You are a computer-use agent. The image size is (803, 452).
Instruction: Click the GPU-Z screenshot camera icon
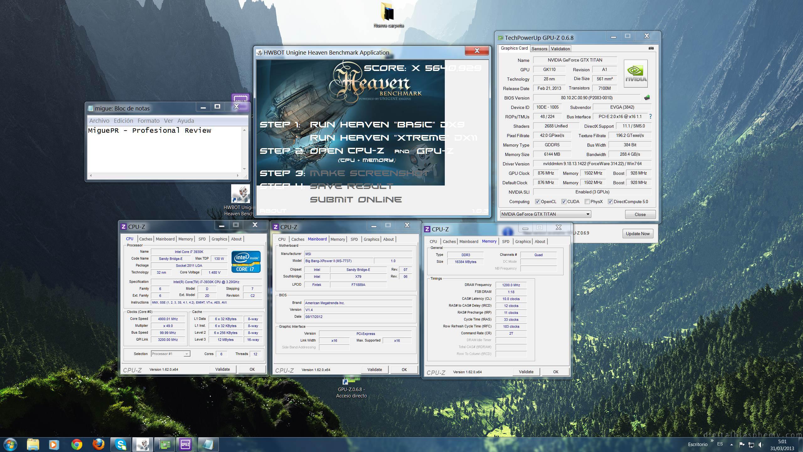tap(651, 48)
